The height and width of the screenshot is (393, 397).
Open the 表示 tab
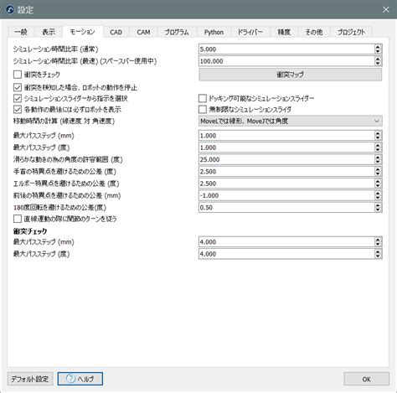(49, 32)
